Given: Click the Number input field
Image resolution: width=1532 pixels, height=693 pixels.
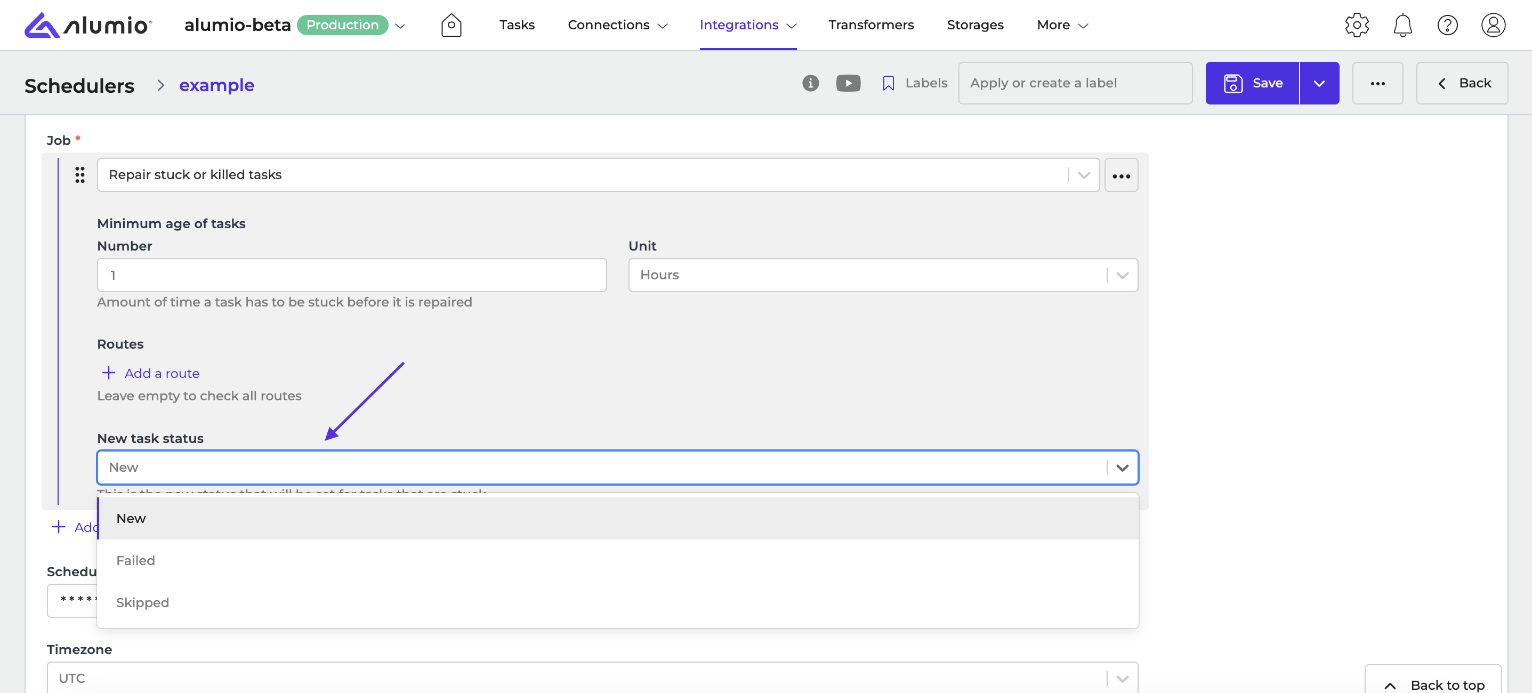Looking at the screenshot, I should pos(351,275).
